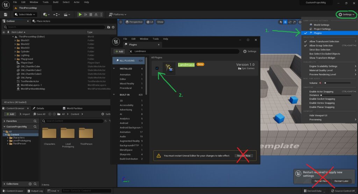The image size is (358, 194).
Task: Click the Stop simulation button
Action: (91, 14)
